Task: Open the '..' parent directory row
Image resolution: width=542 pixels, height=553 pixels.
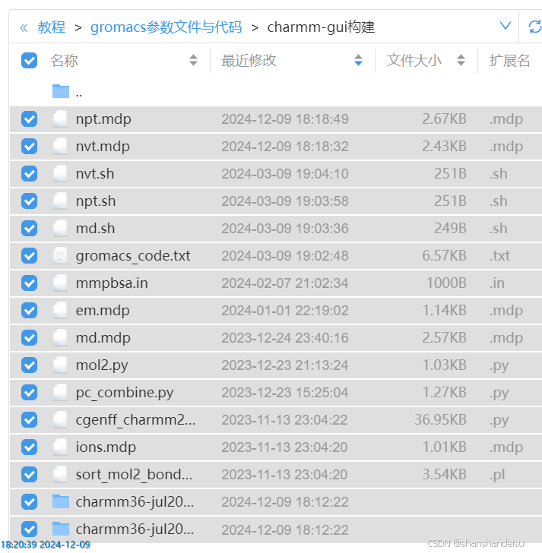Action: click(x=276, y=92)
